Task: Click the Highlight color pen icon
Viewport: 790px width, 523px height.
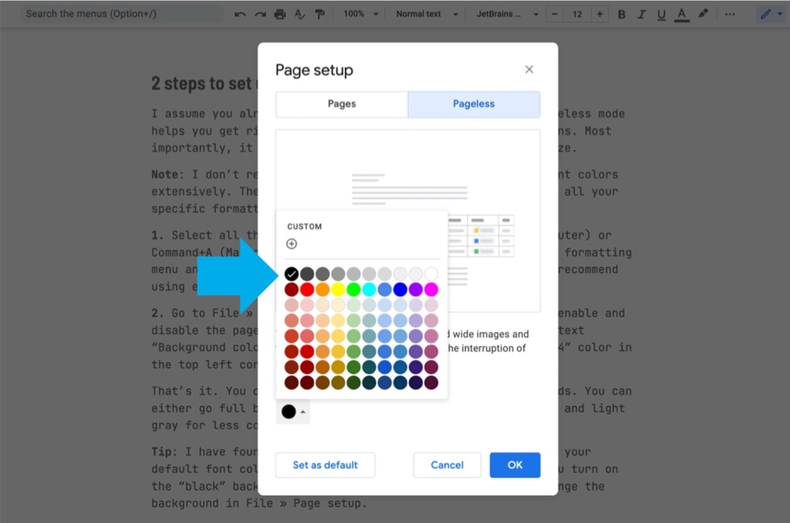Action: point(701,14)
